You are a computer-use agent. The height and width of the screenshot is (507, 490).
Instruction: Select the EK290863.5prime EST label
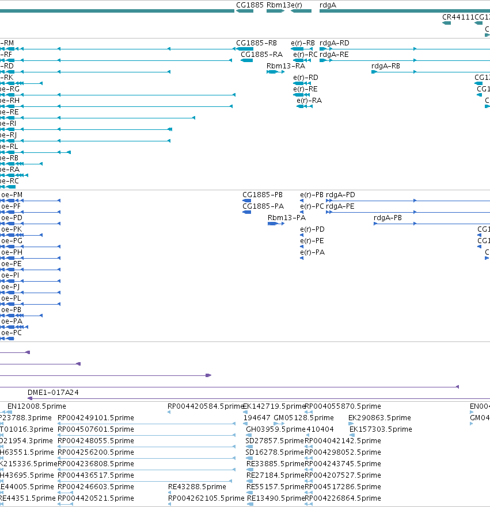(379, 418)
